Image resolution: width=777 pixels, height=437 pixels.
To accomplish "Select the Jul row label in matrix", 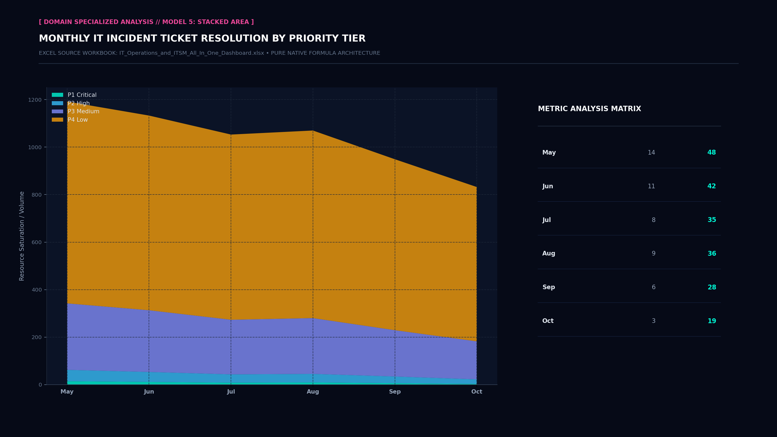I will 546,220.
